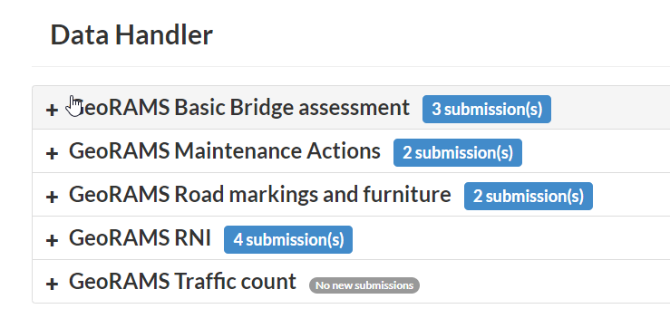This screenshot has width=670, height=328.
Task: Select the GeoRAMS Traffic count title
Action: click(x=182, y=282)
